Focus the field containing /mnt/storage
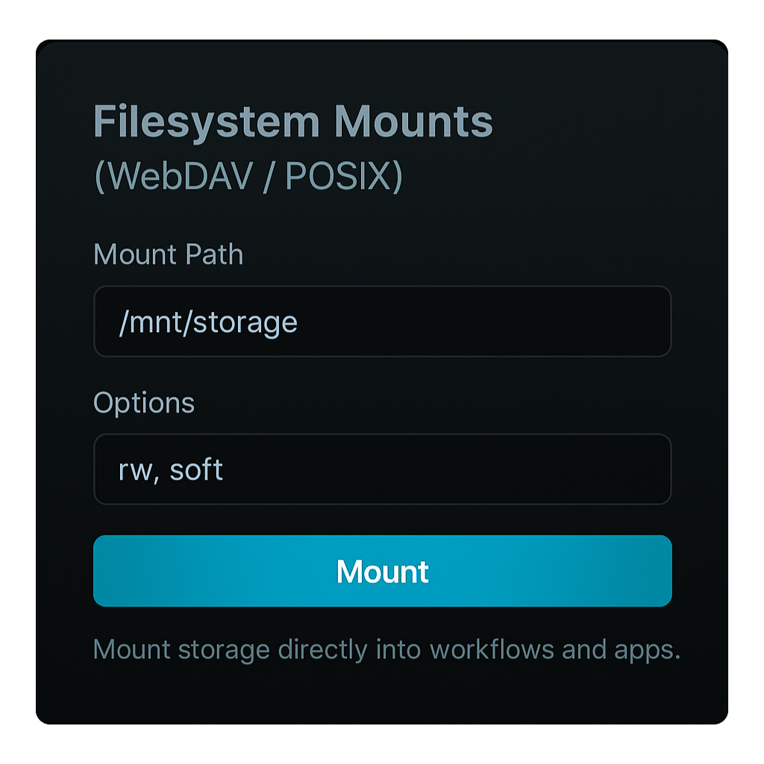 (x=448, y=322)
